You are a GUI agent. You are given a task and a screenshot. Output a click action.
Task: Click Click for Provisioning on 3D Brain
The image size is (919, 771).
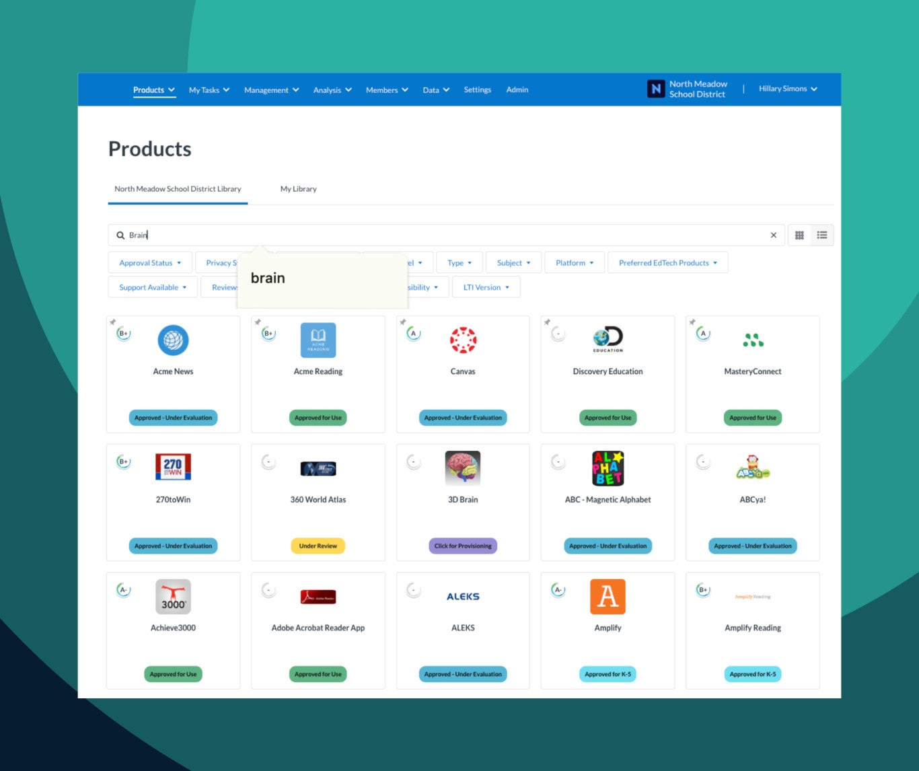[462, 546]
